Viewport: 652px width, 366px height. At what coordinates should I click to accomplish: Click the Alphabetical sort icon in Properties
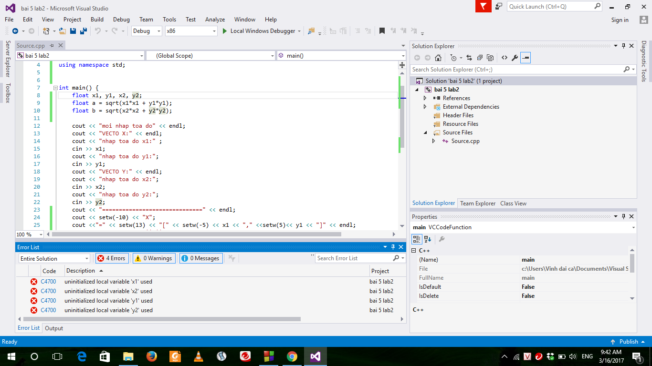pyautogui.click(x=428, y=239)
